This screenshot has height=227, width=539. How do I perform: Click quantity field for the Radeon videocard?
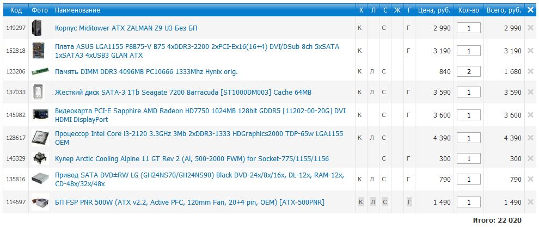coord(469,115)
